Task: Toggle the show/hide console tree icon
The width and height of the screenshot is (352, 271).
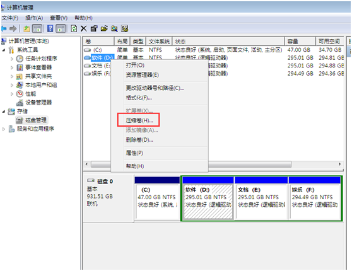Action: 37,28
